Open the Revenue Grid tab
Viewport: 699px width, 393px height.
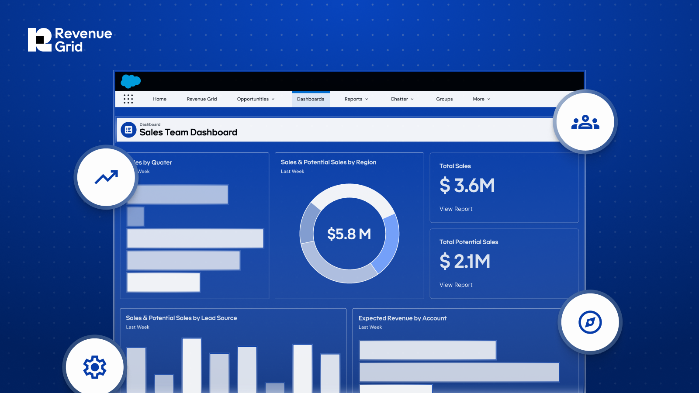pyautogui.click(x=202, y=99)
